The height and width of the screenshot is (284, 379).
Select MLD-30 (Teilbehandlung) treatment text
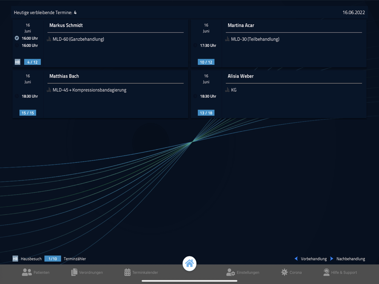pyautogui.click(x=255, y=39)
